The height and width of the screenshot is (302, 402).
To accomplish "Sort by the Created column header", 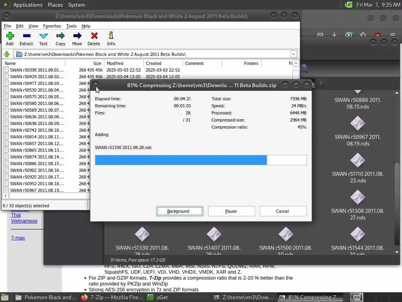I will 163,63.
